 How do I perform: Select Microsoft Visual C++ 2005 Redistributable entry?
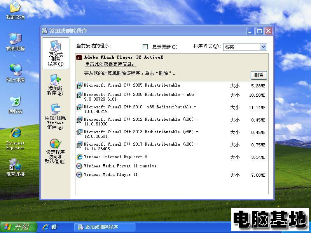[172, 85]
